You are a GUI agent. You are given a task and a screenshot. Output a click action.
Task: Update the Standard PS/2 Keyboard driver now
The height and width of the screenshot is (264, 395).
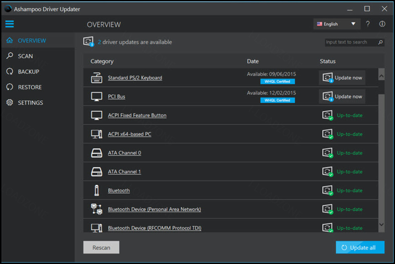[x=342, y=78]
